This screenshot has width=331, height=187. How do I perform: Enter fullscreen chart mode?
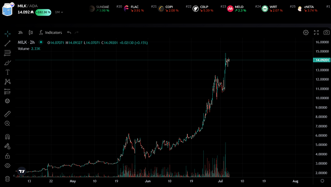coord(316,33)
